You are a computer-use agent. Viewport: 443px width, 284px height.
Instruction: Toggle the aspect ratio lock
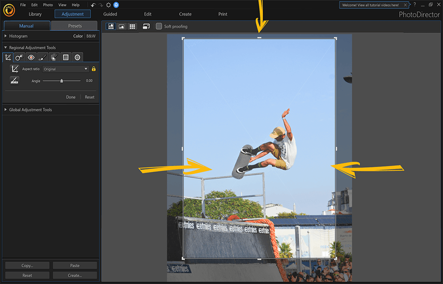(x=94, y=69)
